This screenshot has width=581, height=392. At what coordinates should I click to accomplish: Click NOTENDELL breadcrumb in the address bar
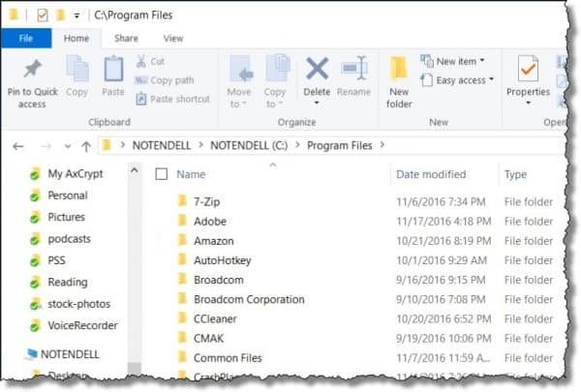162,145
